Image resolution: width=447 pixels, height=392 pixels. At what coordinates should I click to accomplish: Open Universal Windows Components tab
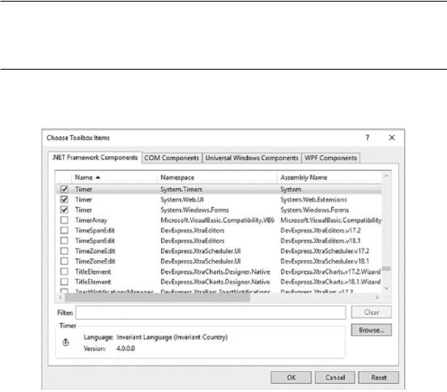pos(252,158)
